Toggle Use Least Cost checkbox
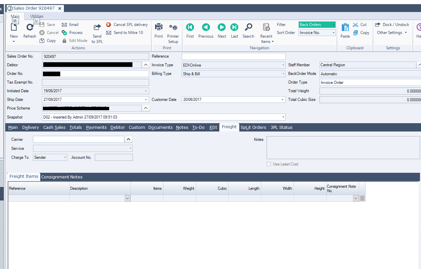 click(x=269, y=164)
